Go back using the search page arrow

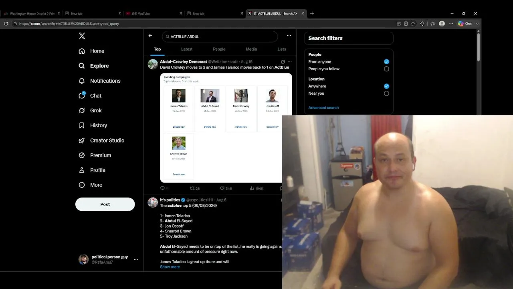click(150, 36)
